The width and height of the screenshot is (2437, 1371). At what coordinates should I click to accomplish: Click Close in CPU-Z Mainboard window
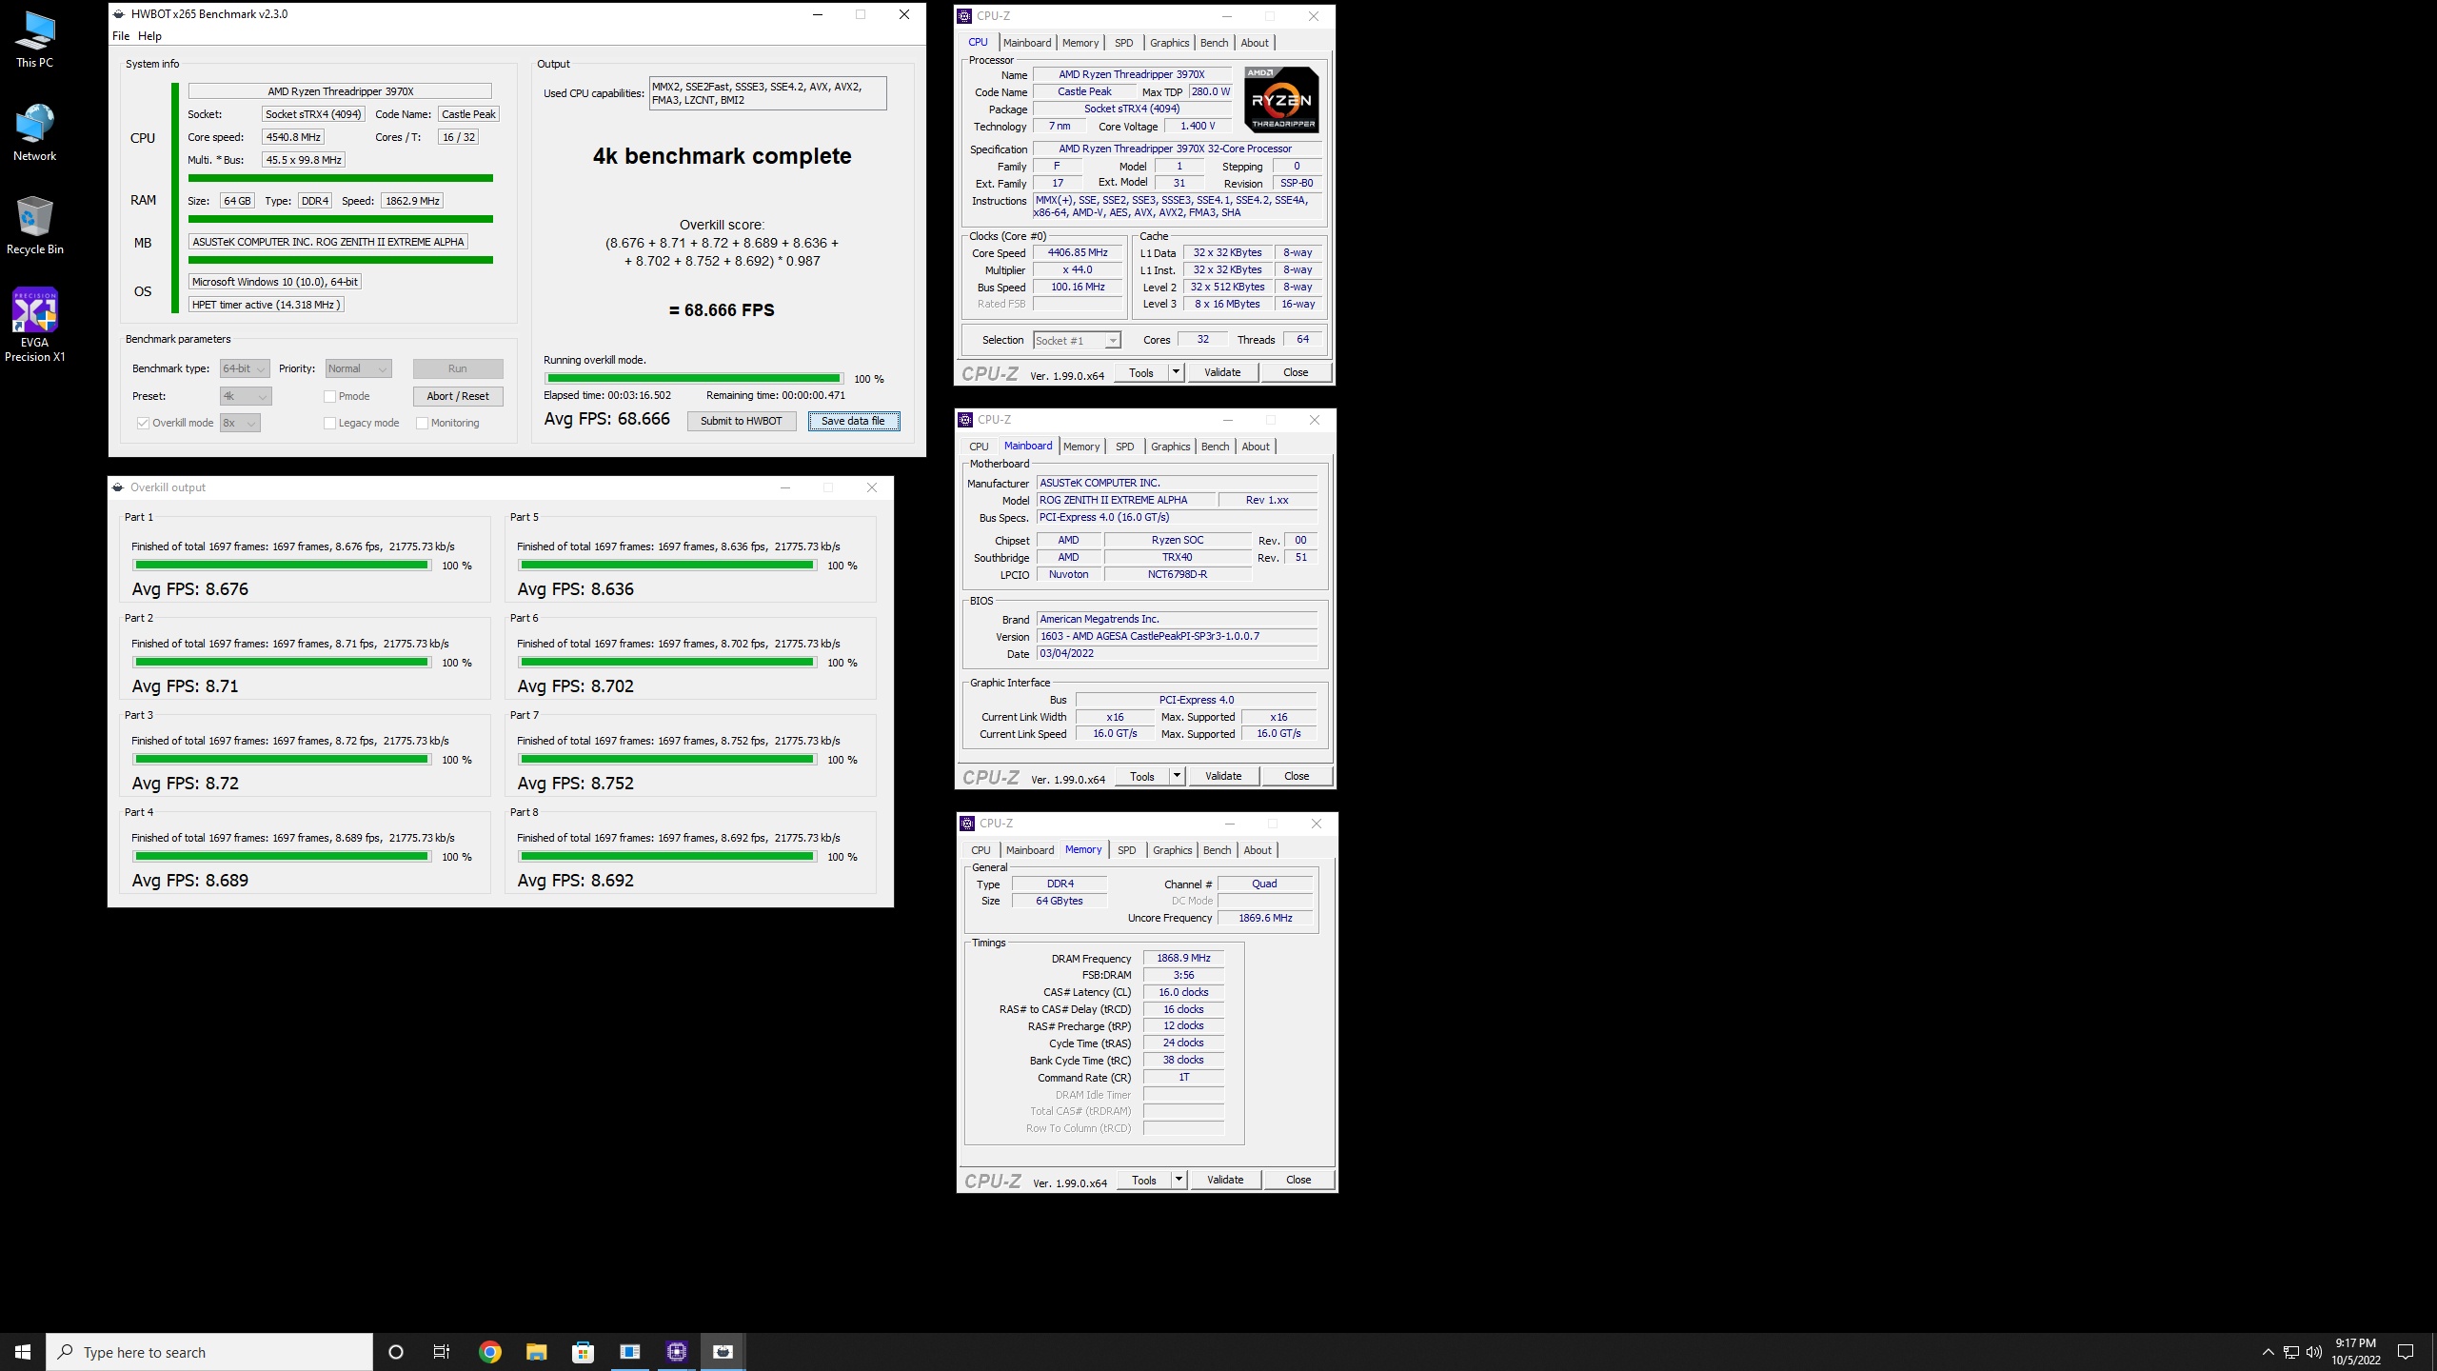point(1297,776)
